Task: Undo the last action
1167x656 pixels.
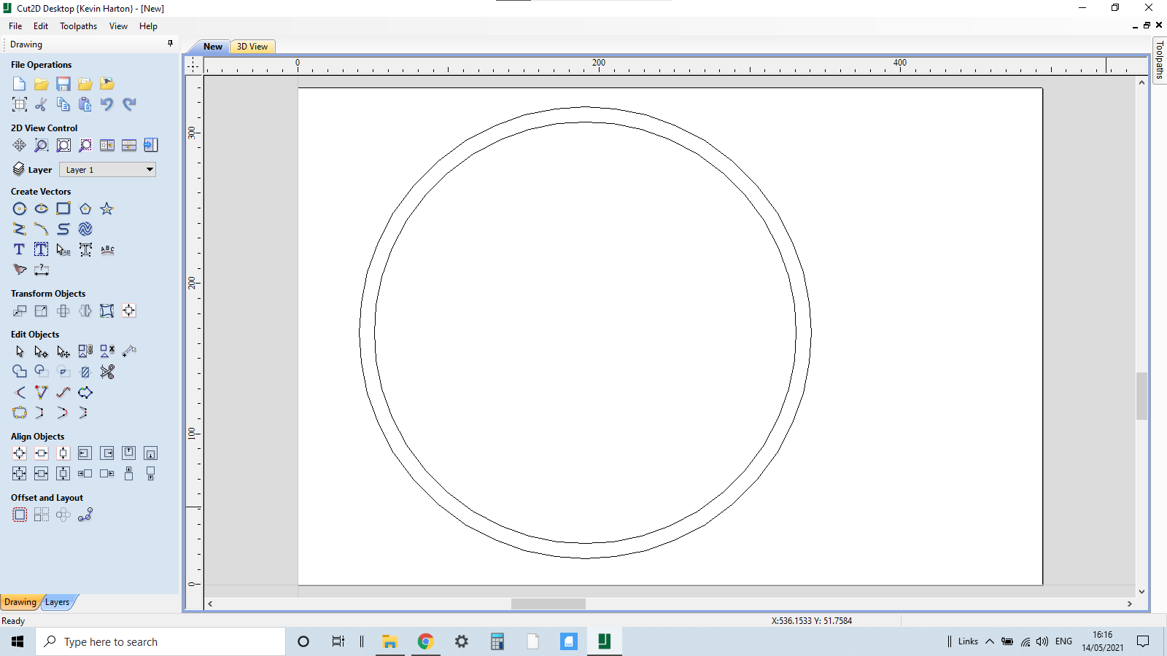Action: pyautogui.click(x=107, y=104)
